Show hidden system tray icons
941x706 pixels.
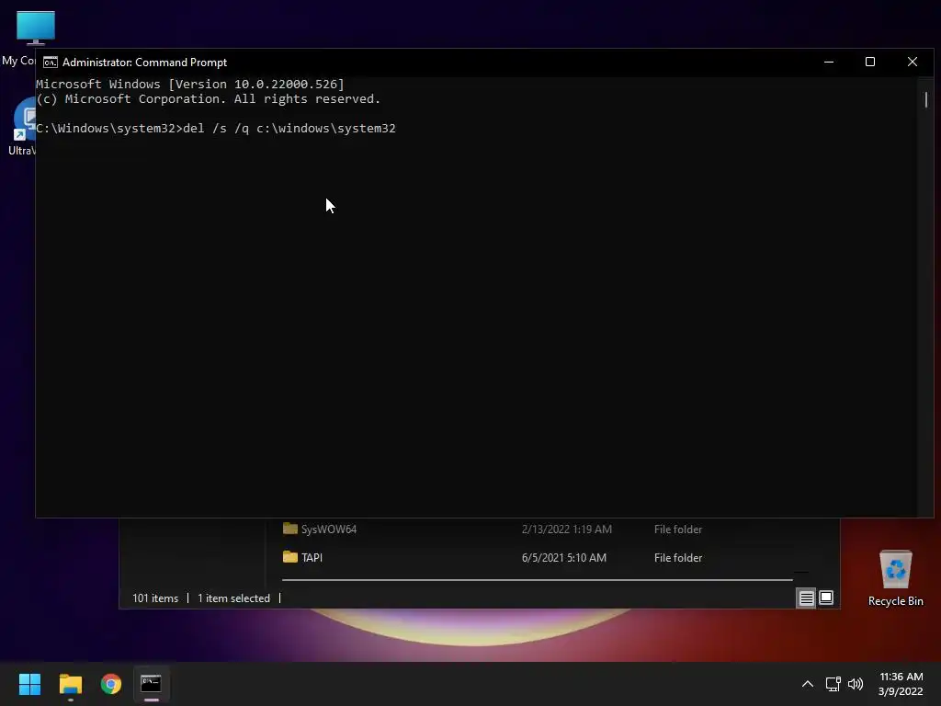click(x=807, y=684)
